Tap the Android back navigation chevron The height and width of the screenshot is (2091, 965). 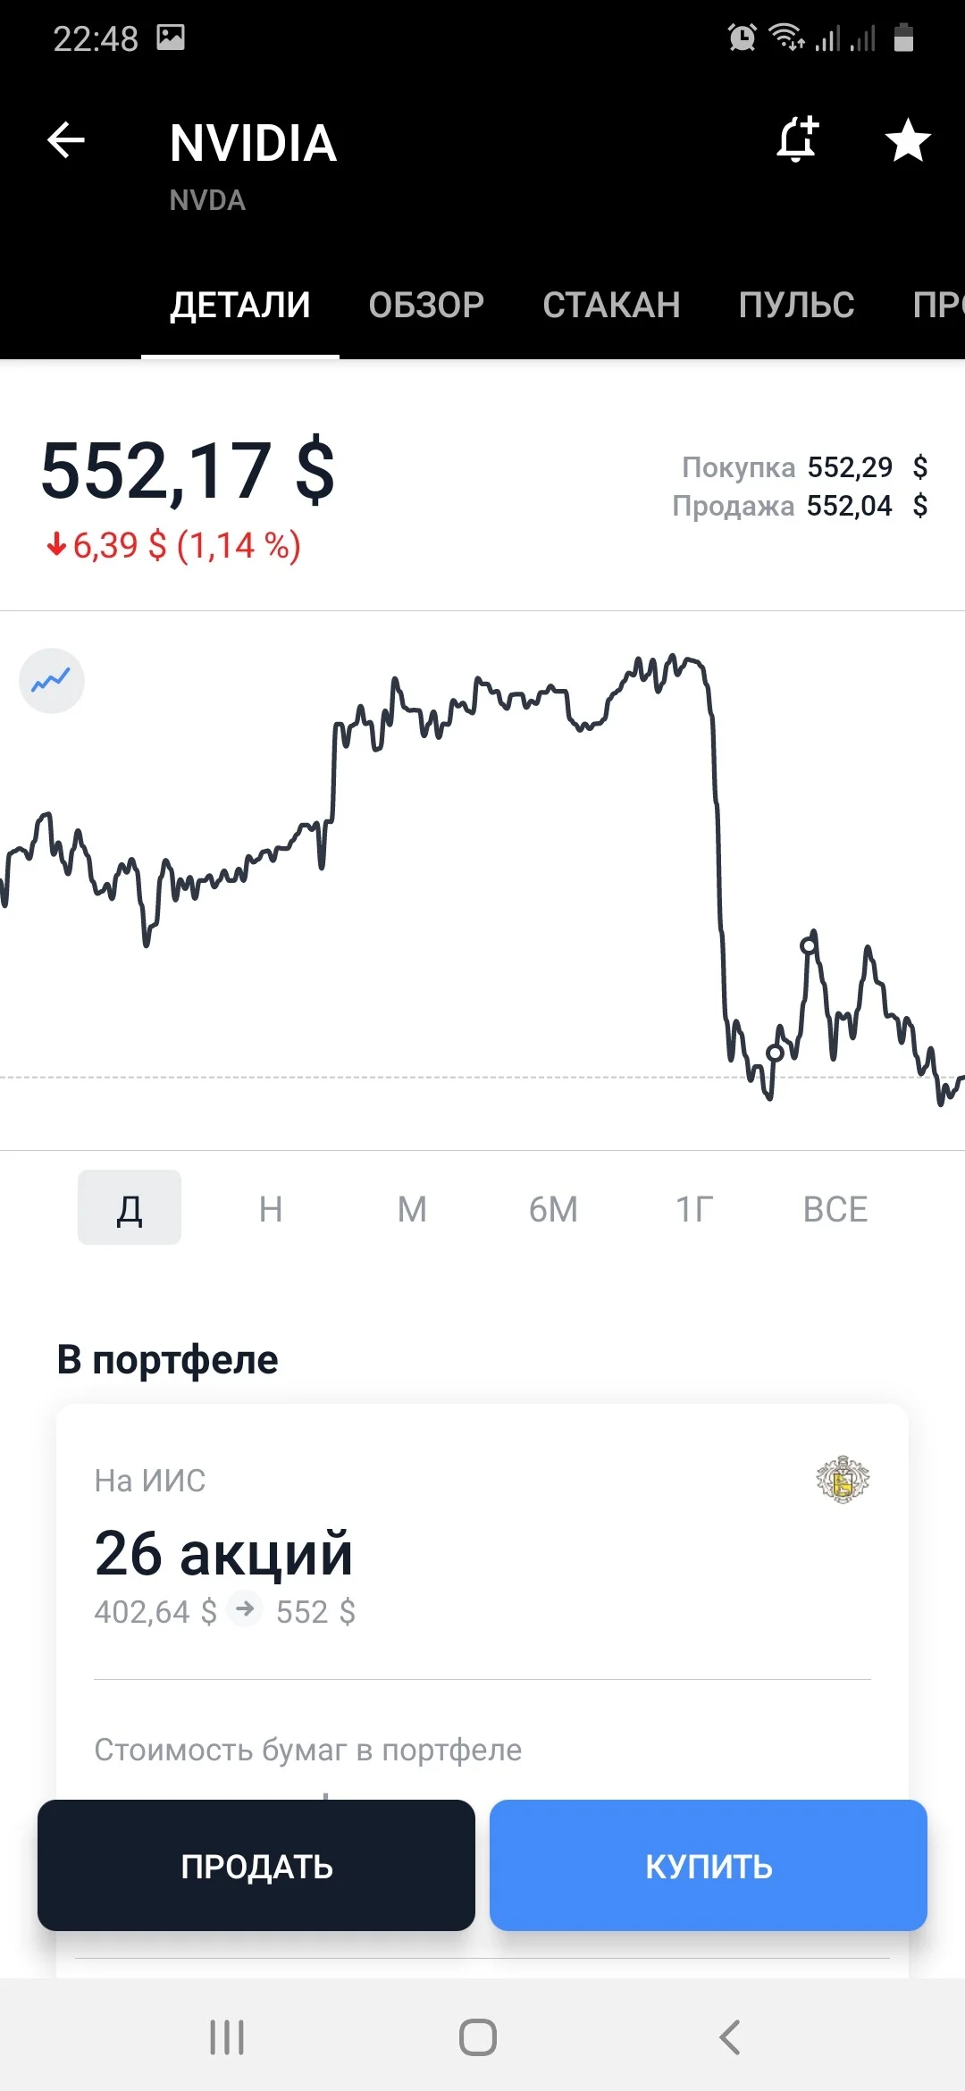(x=729, y=2037)
